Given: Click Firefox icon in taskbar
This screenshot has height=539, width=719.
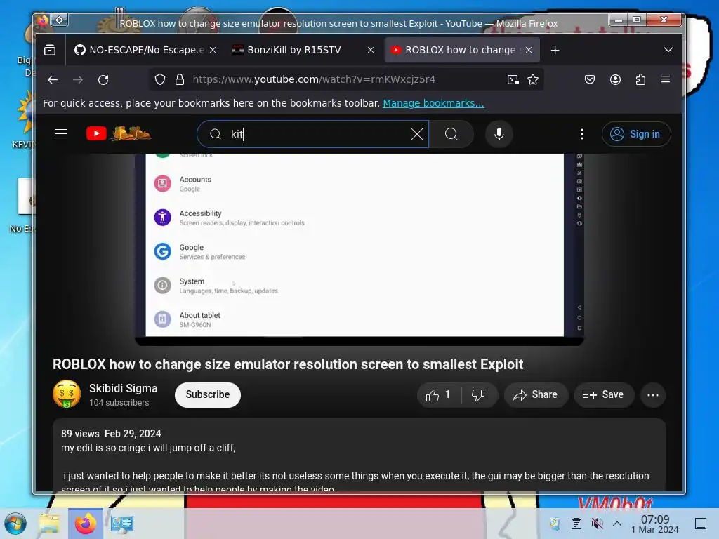Looking at the screenshot, I should 85,524.
